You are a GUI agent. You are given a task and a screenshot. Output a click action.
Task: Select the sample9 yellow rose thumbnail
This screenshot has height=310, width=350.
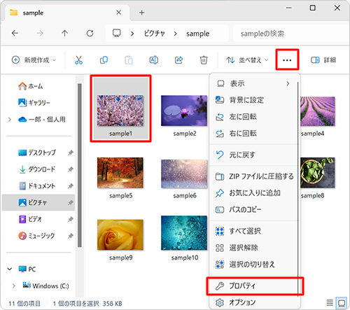120,234
